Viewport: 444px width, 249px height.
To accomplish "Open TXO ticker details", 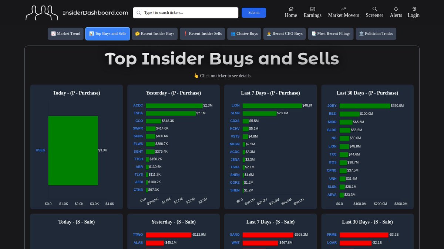I will 333,154.
